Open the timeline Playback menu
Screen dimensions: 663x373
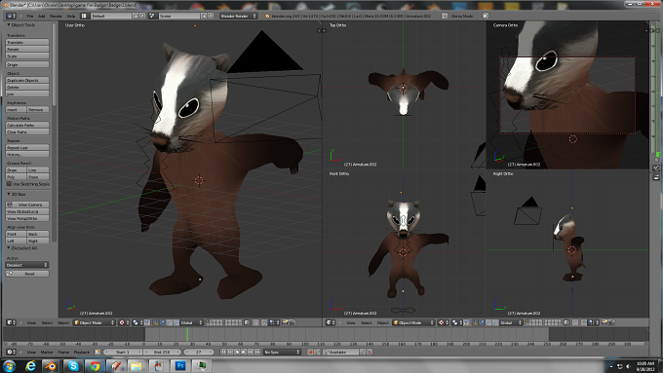(82, 352)
